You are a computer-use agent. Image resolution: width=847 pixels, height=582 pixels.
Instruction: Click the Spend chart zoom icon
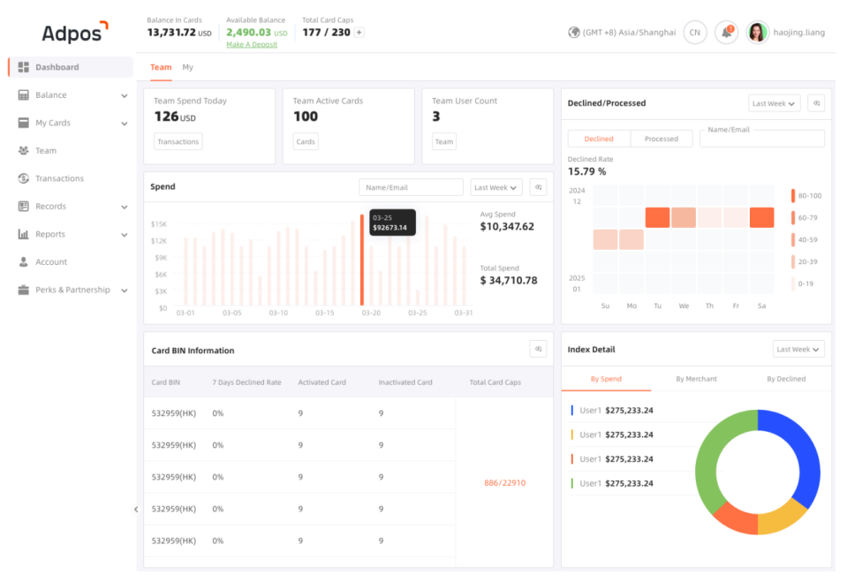[538, 187]
